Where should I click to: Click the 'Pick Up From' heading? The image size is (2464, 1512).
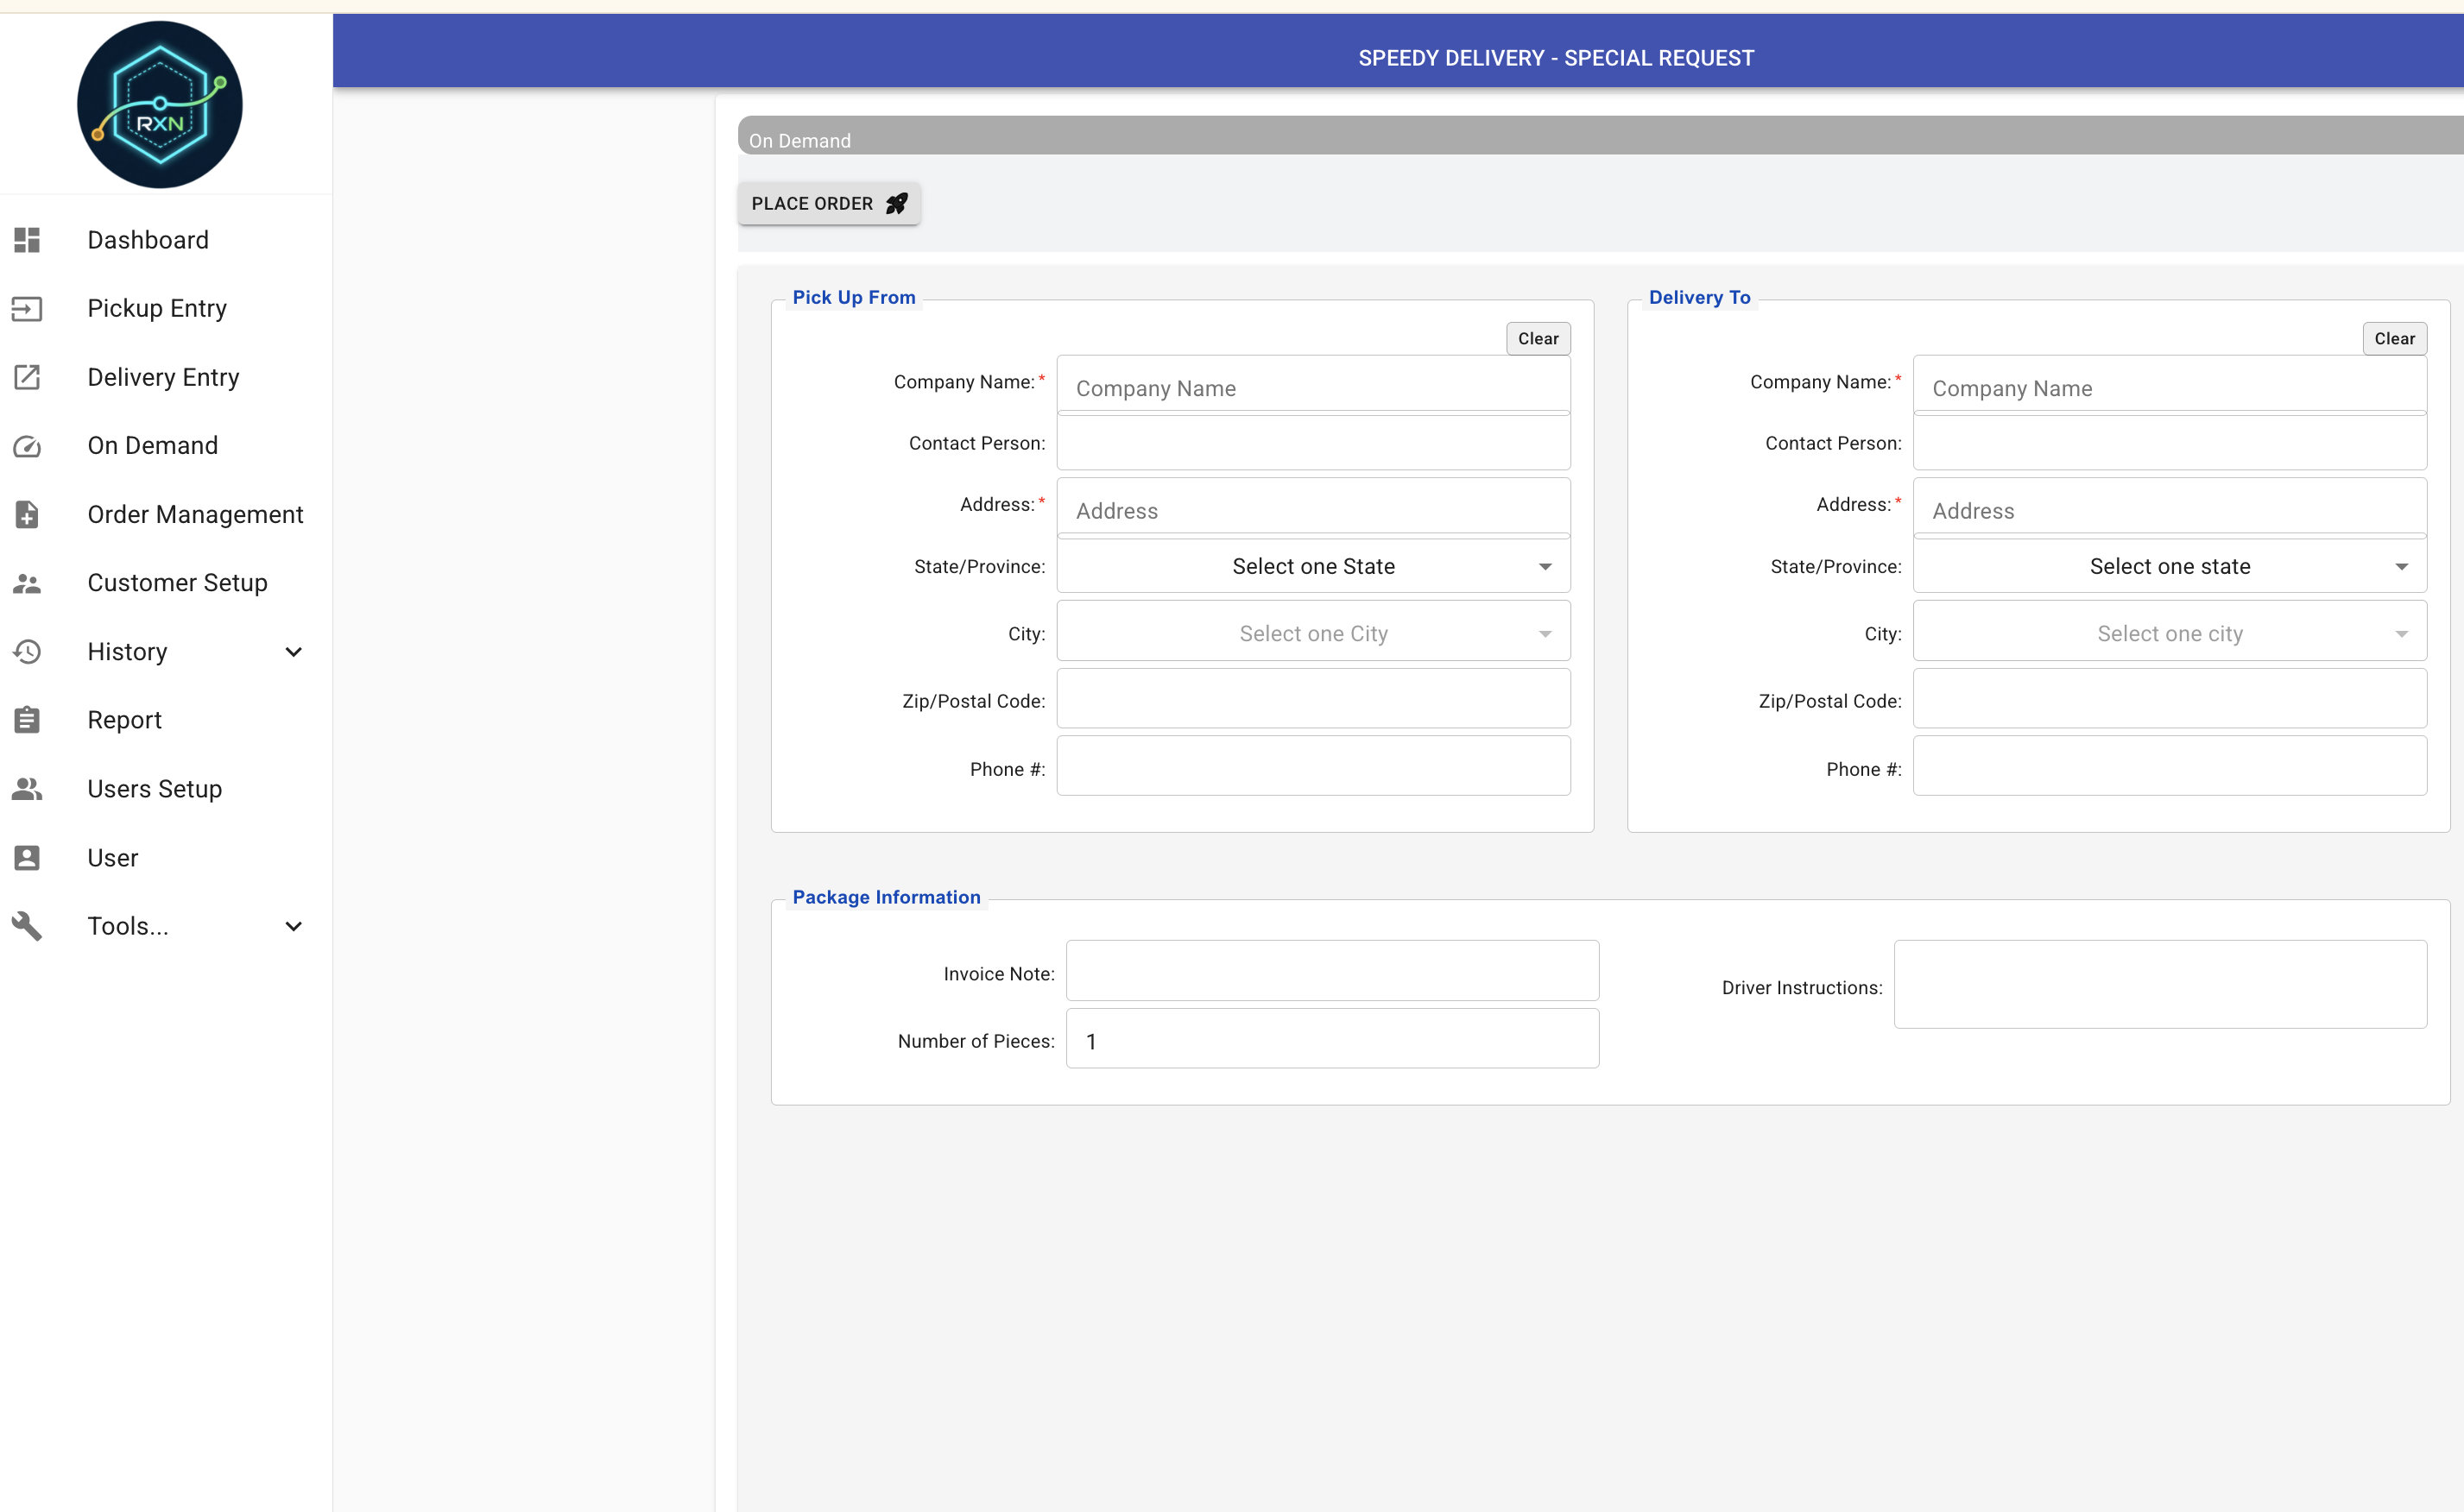[x=853, y=297]
